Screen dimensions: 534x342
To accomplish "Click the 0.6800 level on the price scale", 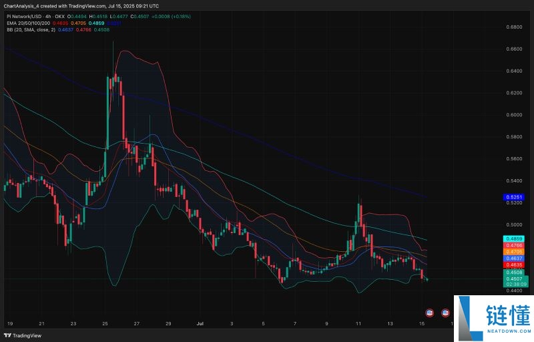I will pyautogui.click(x=513, y=27).
